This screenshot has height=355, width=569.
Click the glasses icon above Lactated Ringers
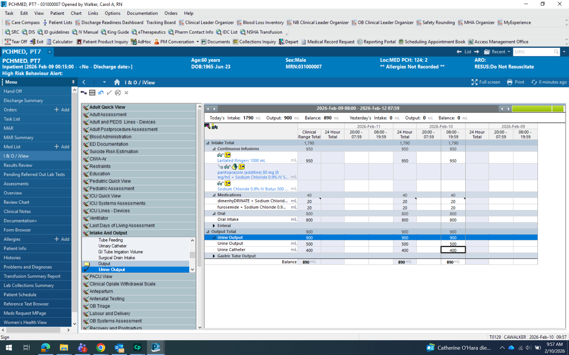coord(220,155)
